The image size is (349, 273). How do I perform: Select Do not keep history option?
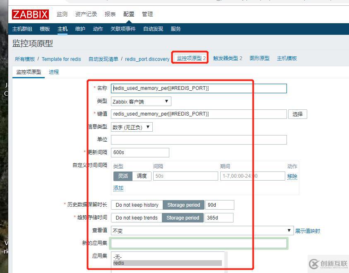point(137,205)
